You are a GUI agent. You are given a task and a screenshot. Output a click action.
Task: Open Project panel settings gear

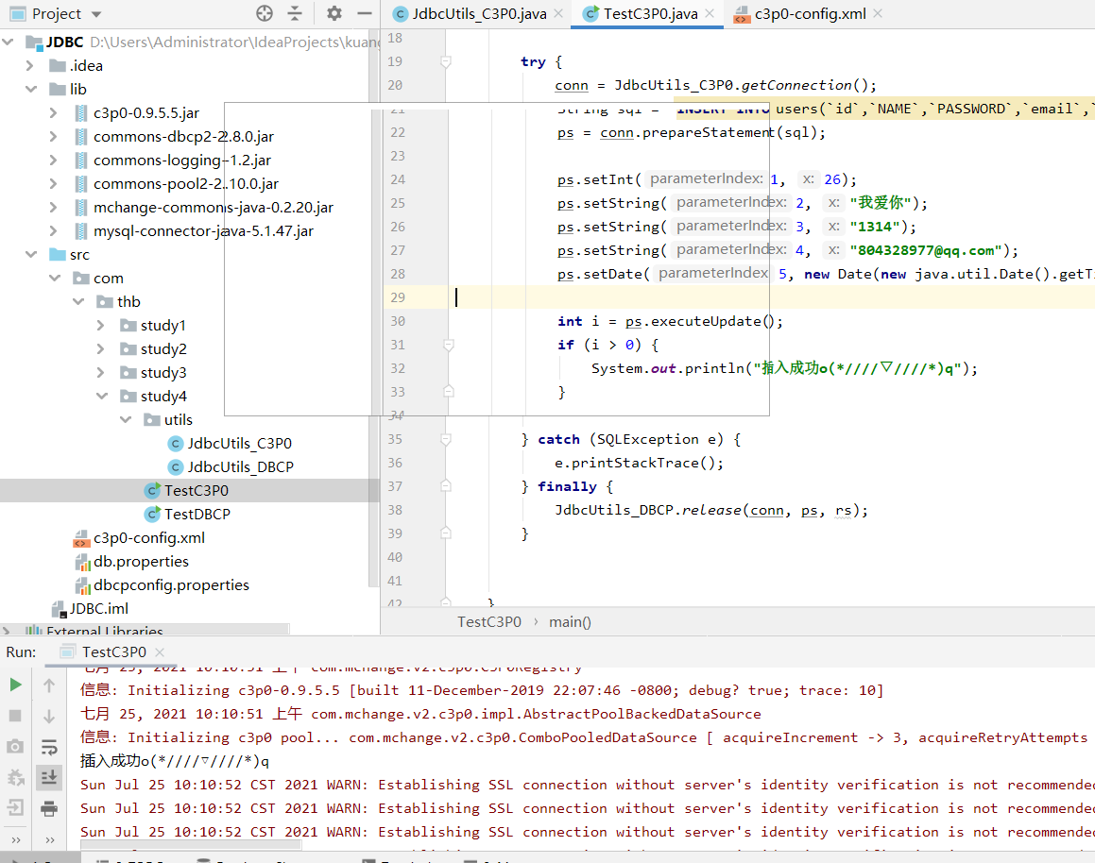coord(334,14)
